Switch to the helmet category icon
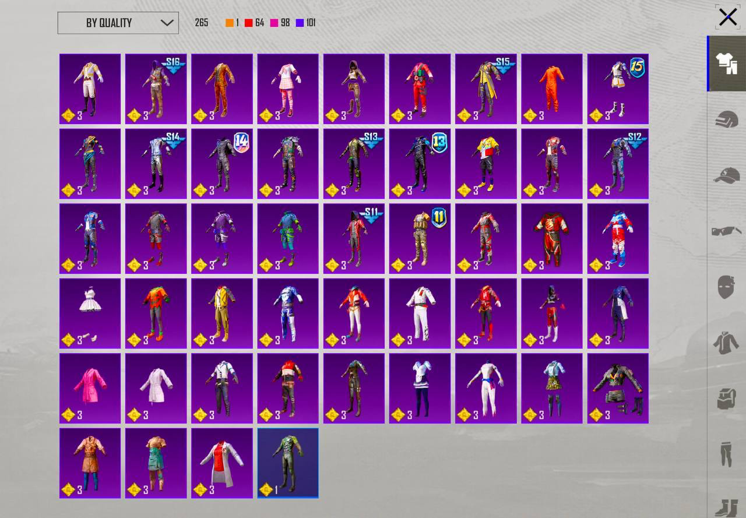This screenshot has height=518, width=746. pyautogui.click(x=726, y=119)
